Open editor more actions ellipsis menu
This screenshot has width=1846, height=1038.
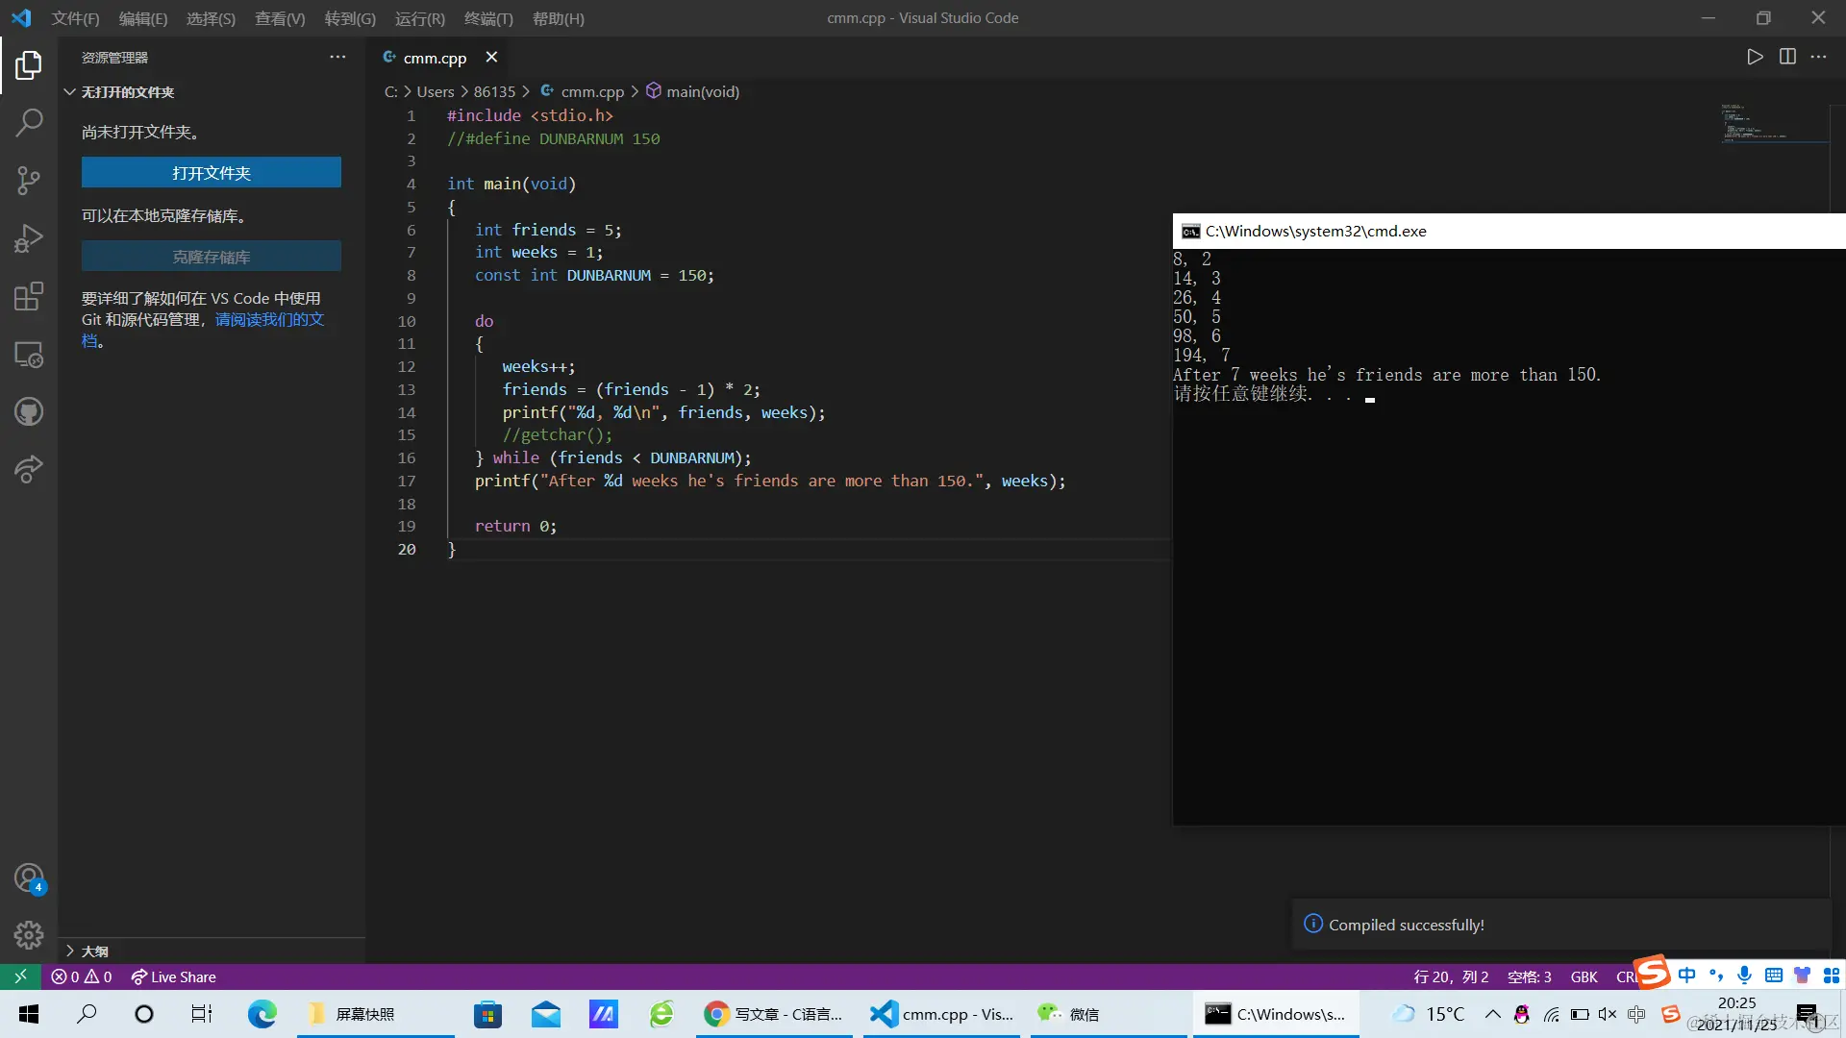click(x=1818, y=57)
